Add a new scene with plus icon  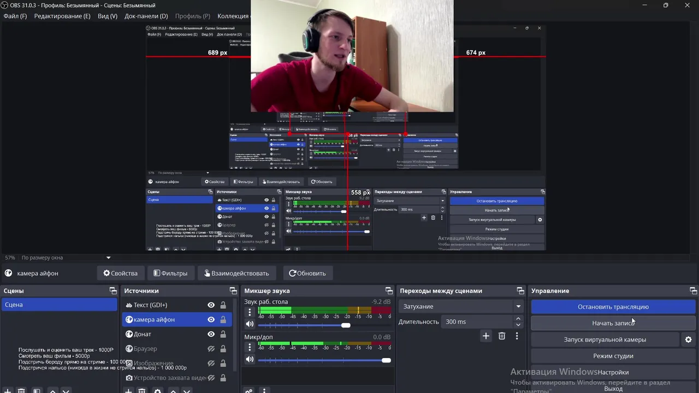tap(8, 391)
